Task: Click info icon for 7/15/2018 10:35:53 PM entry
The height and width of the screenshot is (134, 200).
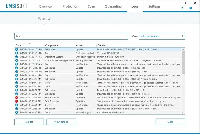Action: click(x=17, y=53)
